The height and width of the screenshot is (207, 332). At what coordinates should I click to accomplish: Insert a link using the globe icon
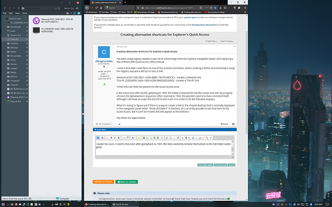[x=143, y=138]
